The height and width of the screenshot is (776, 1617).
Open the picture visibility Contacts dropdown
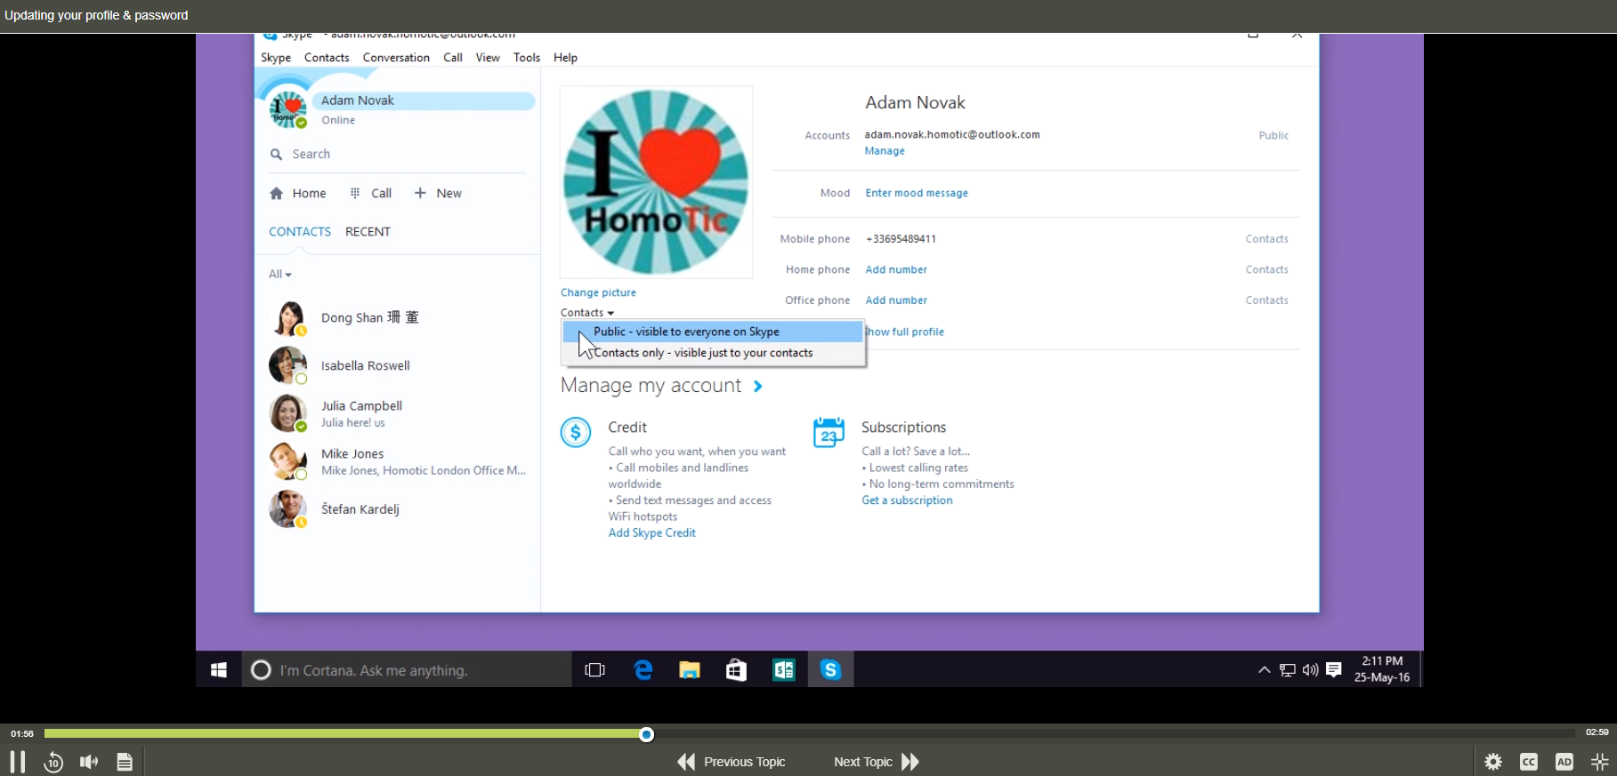pos(587,313)
